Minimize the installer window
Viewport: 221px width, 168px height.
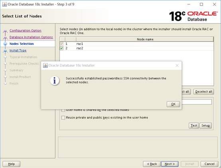189,4
